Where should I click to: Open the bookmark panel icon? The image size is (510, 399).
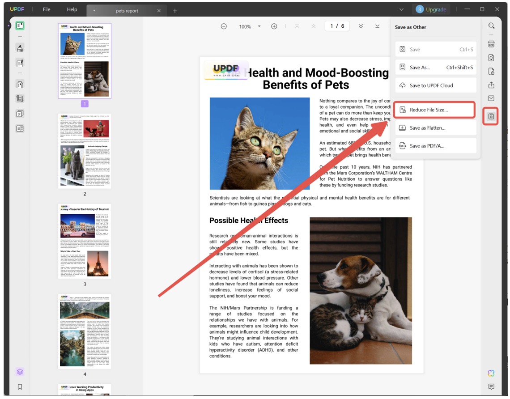(x=20, y=386)
